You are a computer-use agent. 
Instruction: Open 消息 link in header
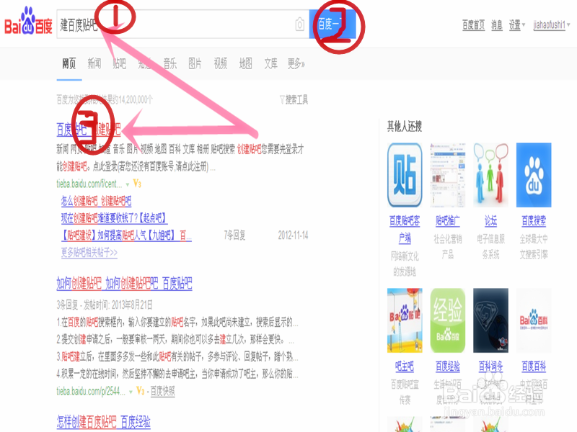click(497, 25)
